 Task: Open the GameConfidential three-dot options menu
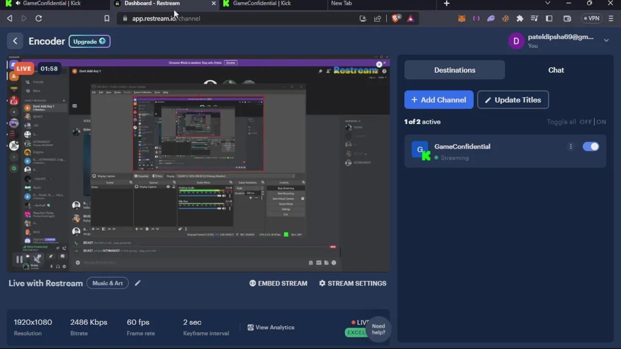coord(571,146)
